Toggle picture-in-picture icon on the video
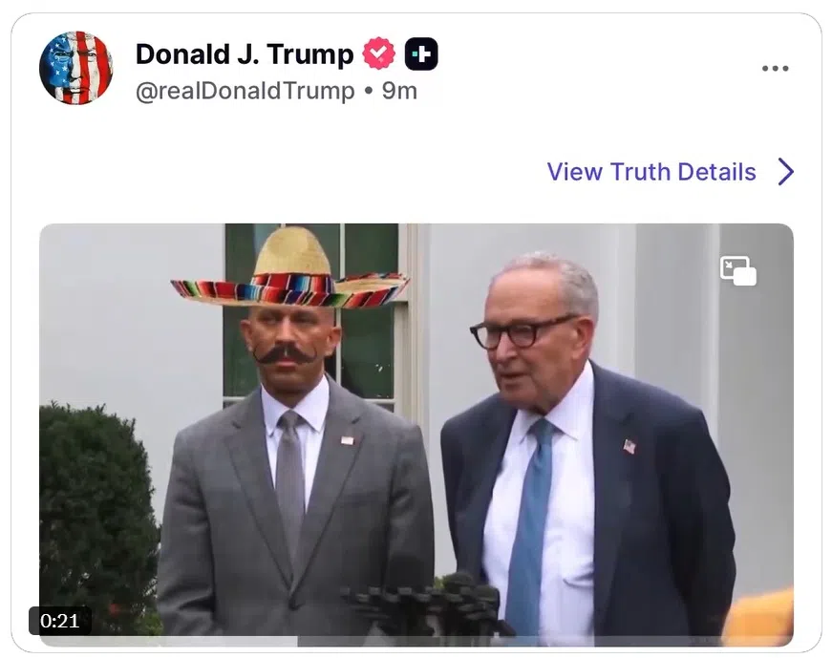The image size is (832, 658). [x=737, y=271]
